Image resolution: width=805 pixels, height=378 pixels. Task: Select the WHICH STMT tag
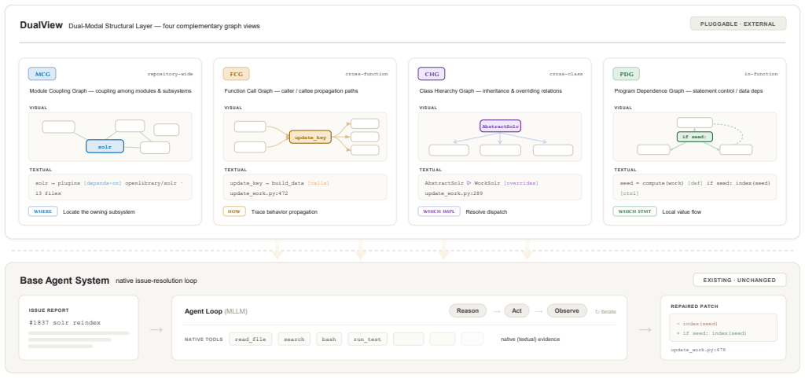(x=634, y=211)
